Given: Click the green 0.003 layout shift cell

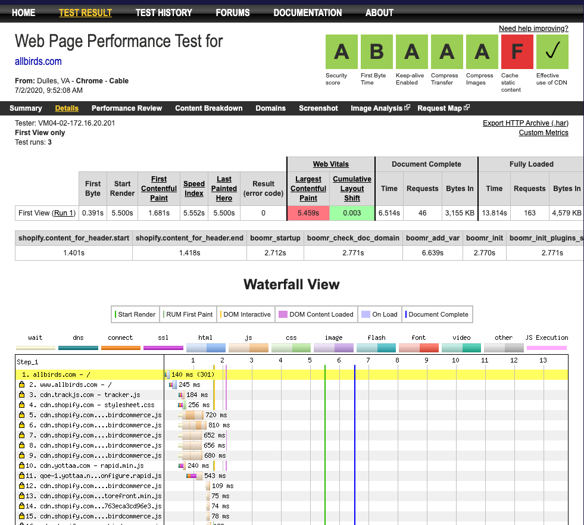Looking at the screenshot, I should click(x=352, y=213).
